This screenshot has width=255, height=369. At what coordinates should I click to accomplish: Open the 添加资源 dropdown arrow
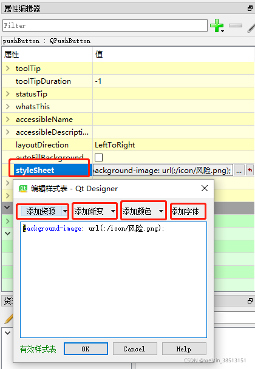[65, 211]
